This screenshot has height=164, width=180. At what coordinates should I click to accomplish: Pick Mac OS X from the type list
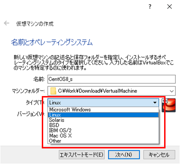pyautogui.click(x=103, y=136)
